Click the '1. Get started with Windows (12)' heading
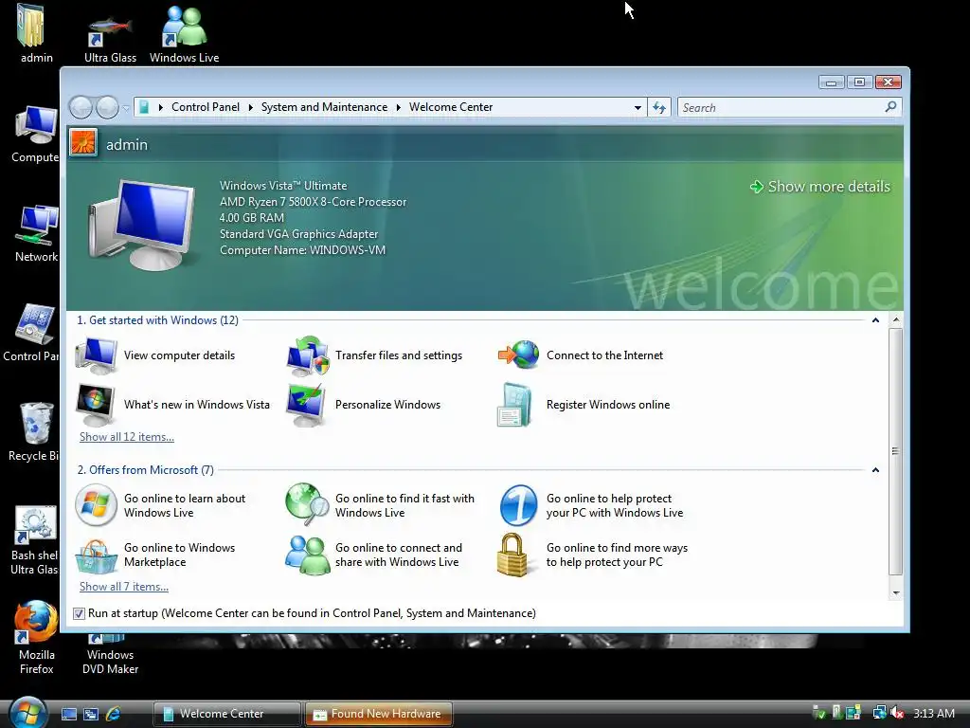The image size is (970, 728). (158, 320)
